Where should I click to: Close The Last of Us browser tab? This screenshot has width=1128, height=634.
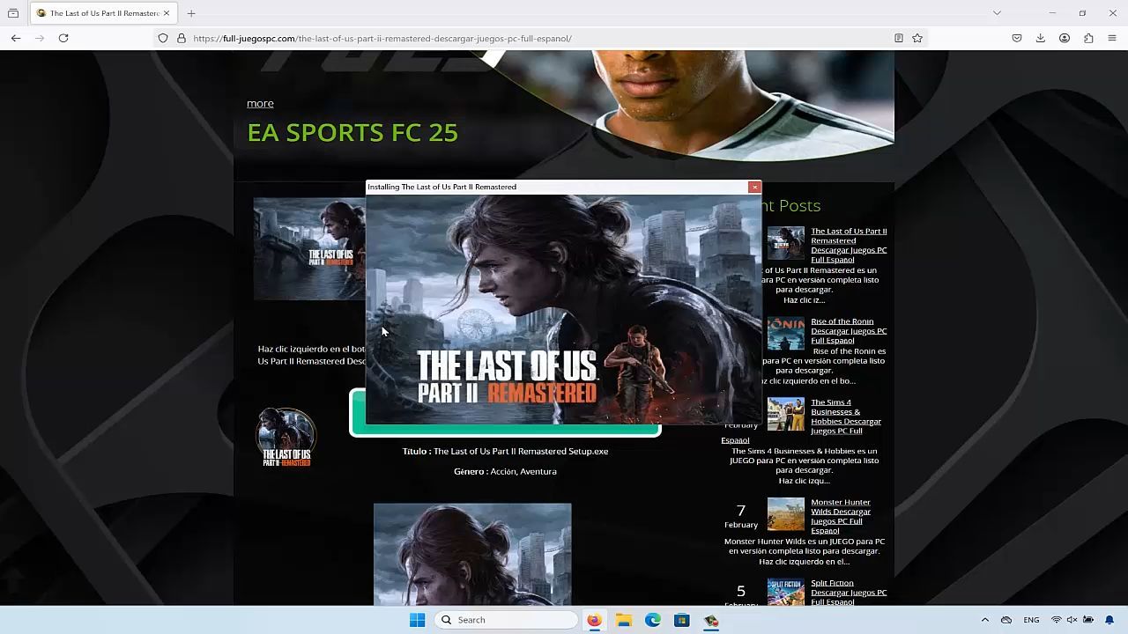coord(166,13)
